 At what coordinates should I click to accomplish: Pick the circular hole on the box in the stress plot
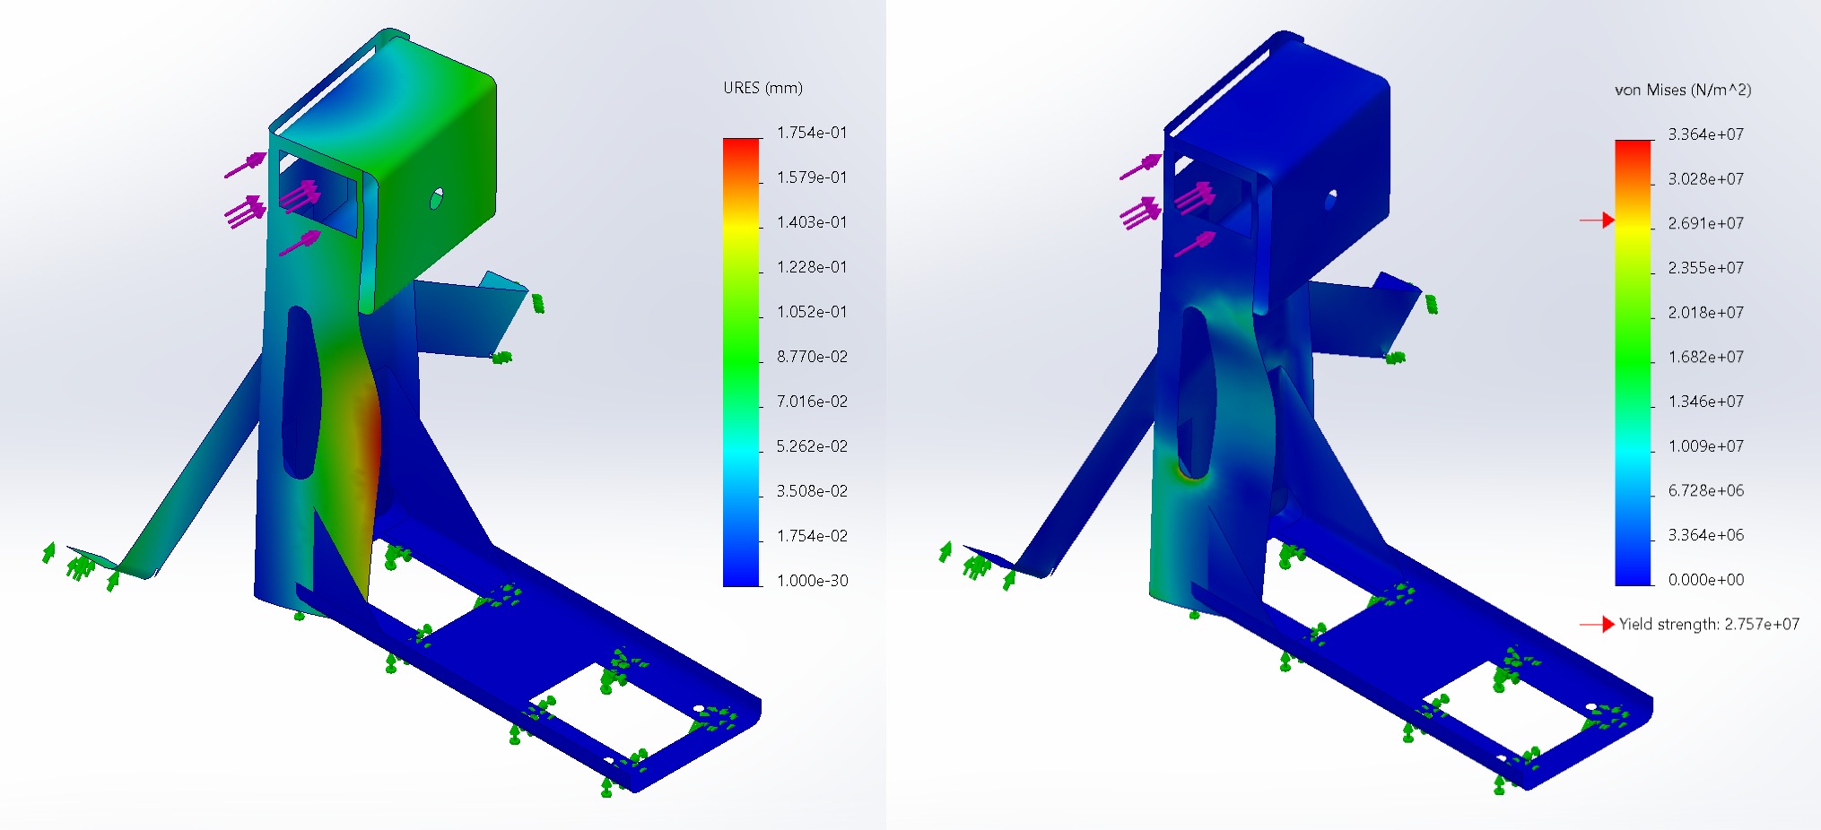tap(1330, 199)
